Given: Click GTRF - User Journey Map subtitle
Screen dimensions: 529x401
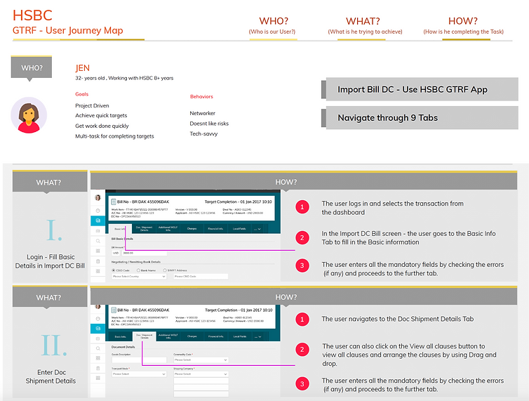Looking at the screenshot, I should click(x=68, y=30).
